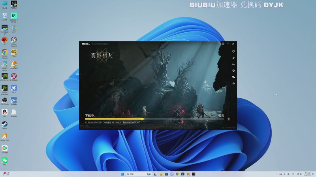Open the orange shield security app shortcut
This screenshot has width=316, height=177.
click(x=4, y=137)
